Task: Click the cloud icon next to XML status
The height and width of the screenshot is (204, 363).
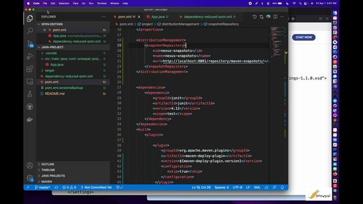Action: 267,188
